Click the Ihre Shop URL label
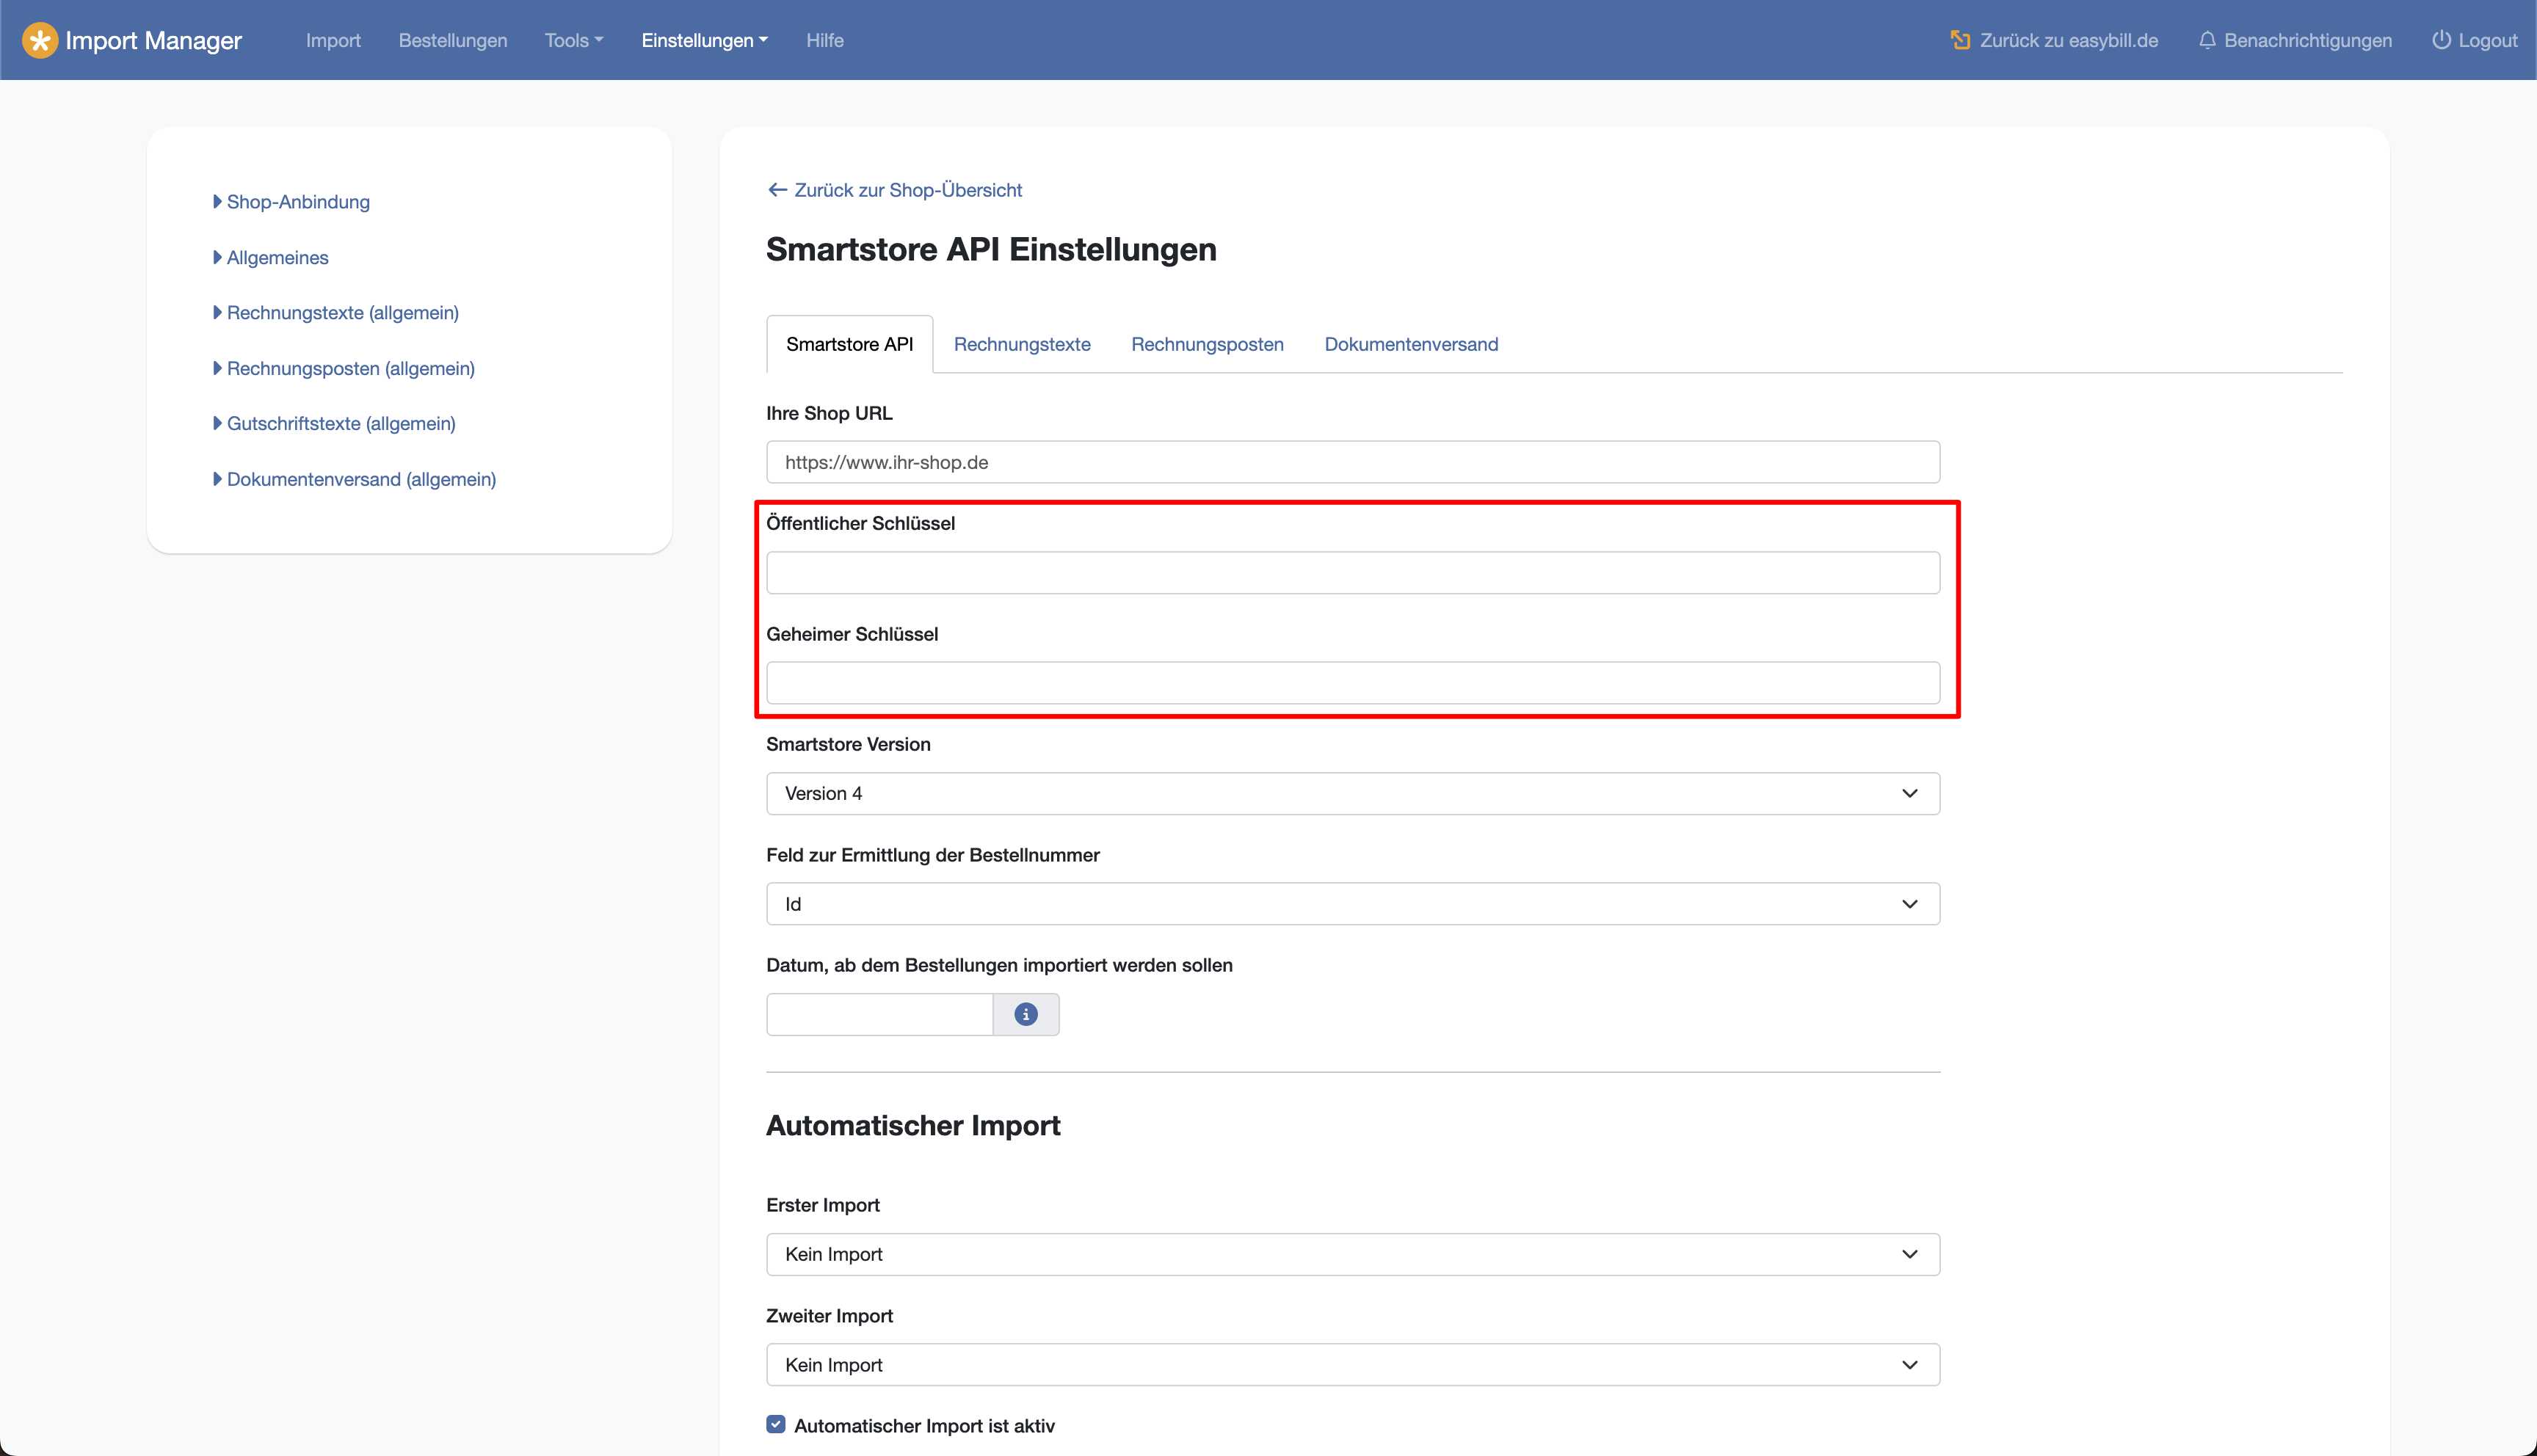This screenshot has width=2537, height=1456. tap(829, 413)
